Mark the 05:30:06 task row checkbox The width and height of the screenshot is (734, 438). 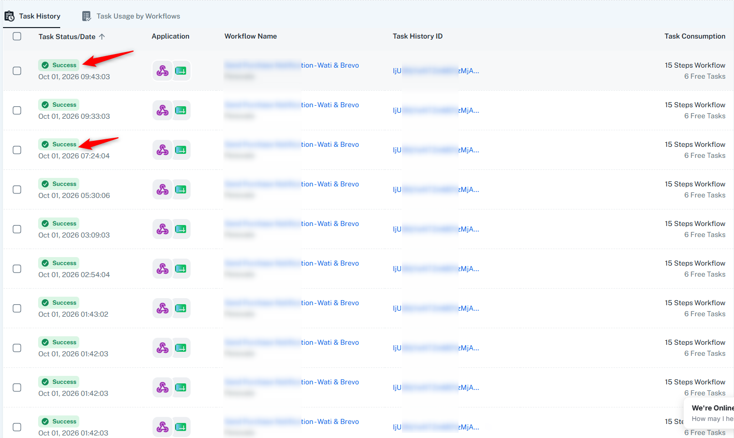tap(17, 189)
